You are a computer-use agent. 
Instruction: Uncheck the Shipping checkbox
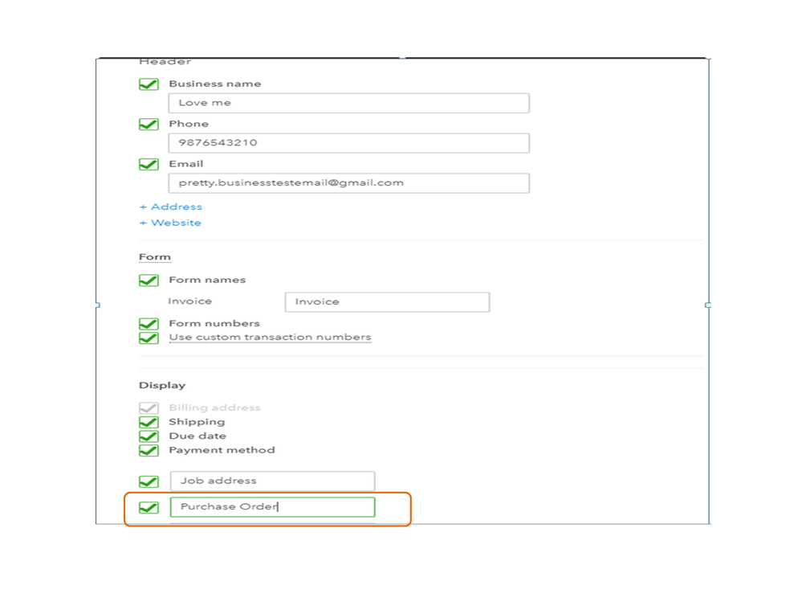point(149,422)
